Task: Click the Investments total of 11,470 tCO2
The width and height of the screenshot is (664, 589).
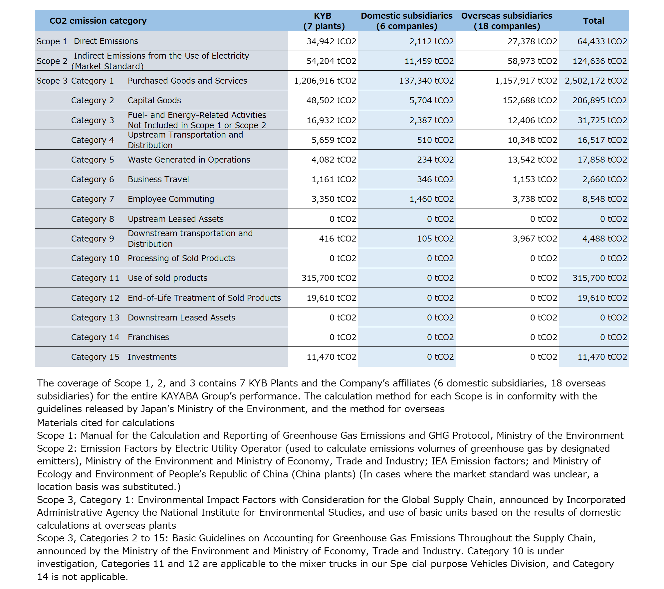Action: 602,357
